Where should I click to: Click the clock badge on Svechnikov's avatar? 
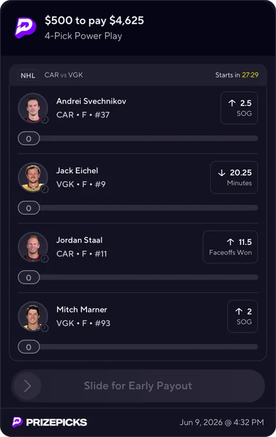coord(44,120)
